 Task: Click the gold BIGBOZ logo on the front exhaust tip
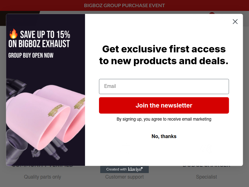pos(55,111)
